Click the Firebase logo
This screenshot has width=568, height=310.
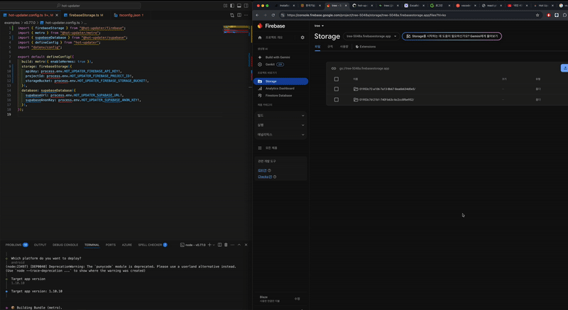click(271, 26)
